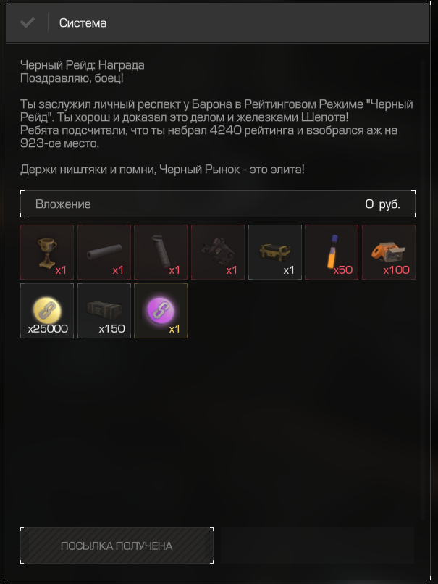Image resolution: width=438 pixels, height=584 pixels.
Task: Select the orange-blue vial stack x50
Action: coord(332,251)
